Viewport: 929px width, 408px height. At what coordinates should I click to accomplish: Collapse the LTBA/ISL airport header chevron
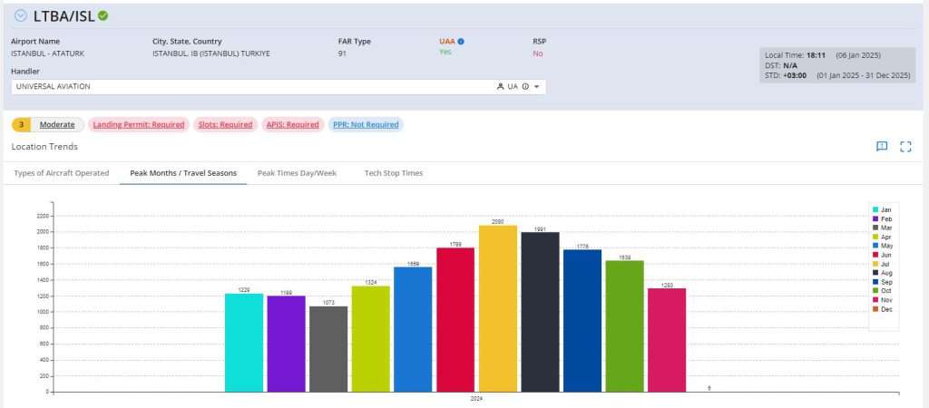point(21,15)
